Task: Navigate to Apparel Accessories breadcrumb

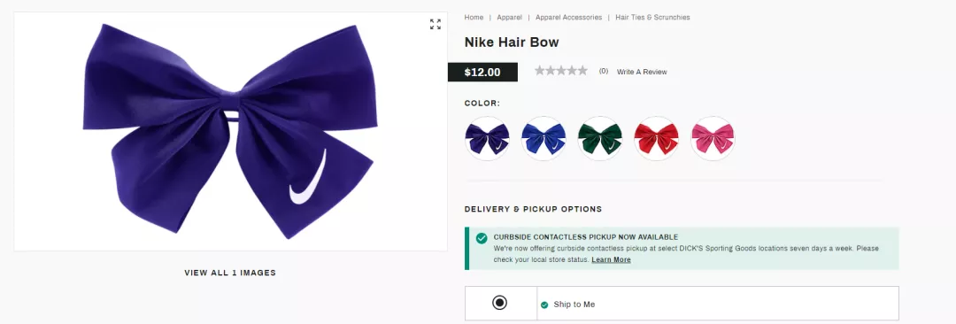Action: click(569, 17)
